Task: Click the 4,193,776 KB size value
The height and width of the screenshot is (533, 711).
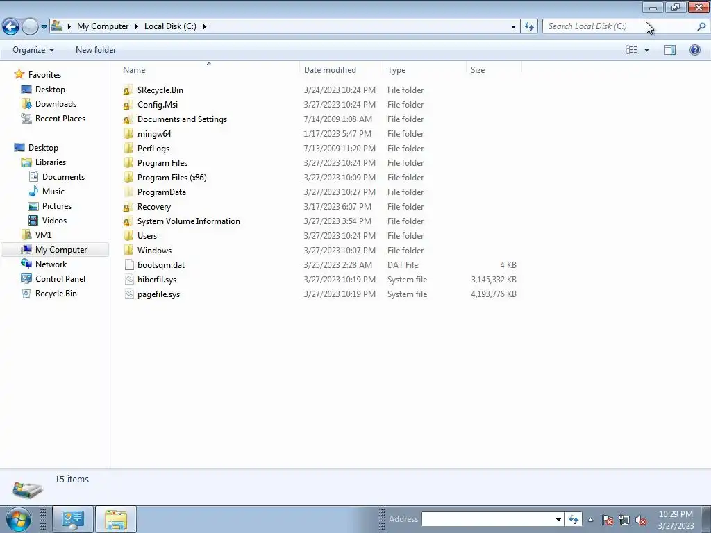Action: (494, 294)
